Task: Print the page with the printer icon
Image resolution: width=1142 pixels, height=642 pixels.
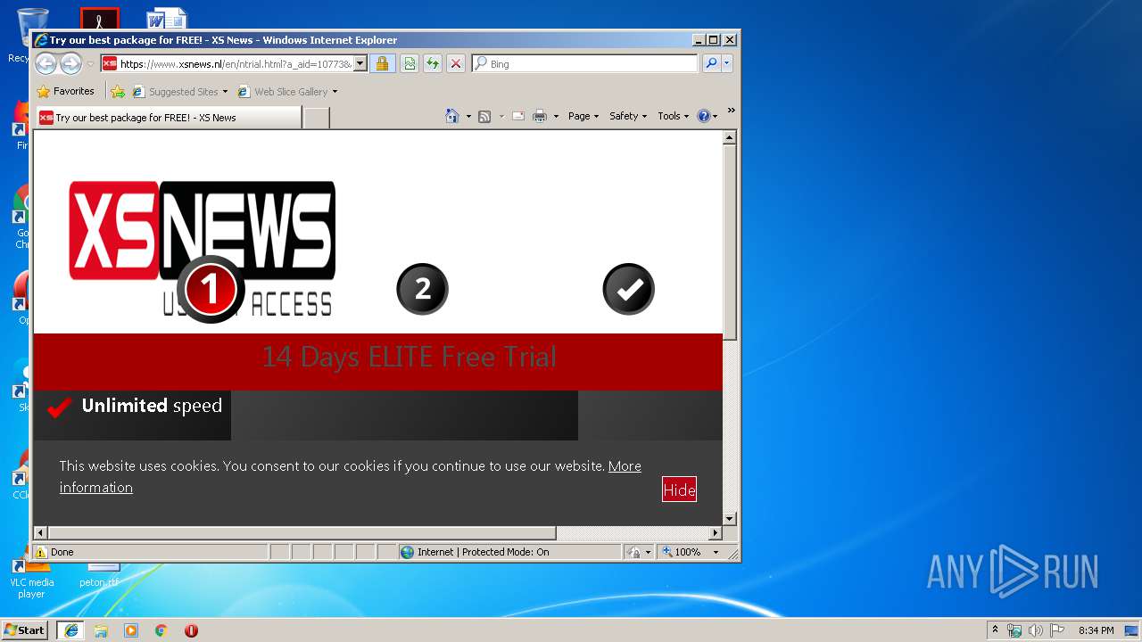Action: (540, 116)
